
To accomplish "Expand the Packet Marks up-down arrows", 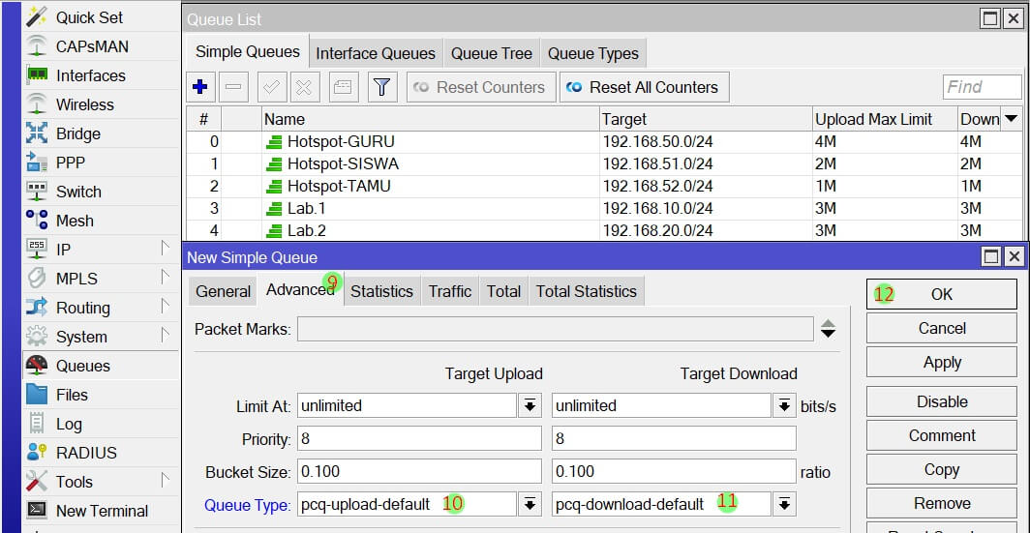I will click(828, 330).
